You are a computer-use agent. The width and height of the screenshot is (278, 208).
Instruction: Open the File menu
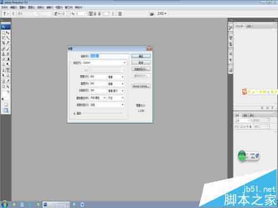[4, 7]
